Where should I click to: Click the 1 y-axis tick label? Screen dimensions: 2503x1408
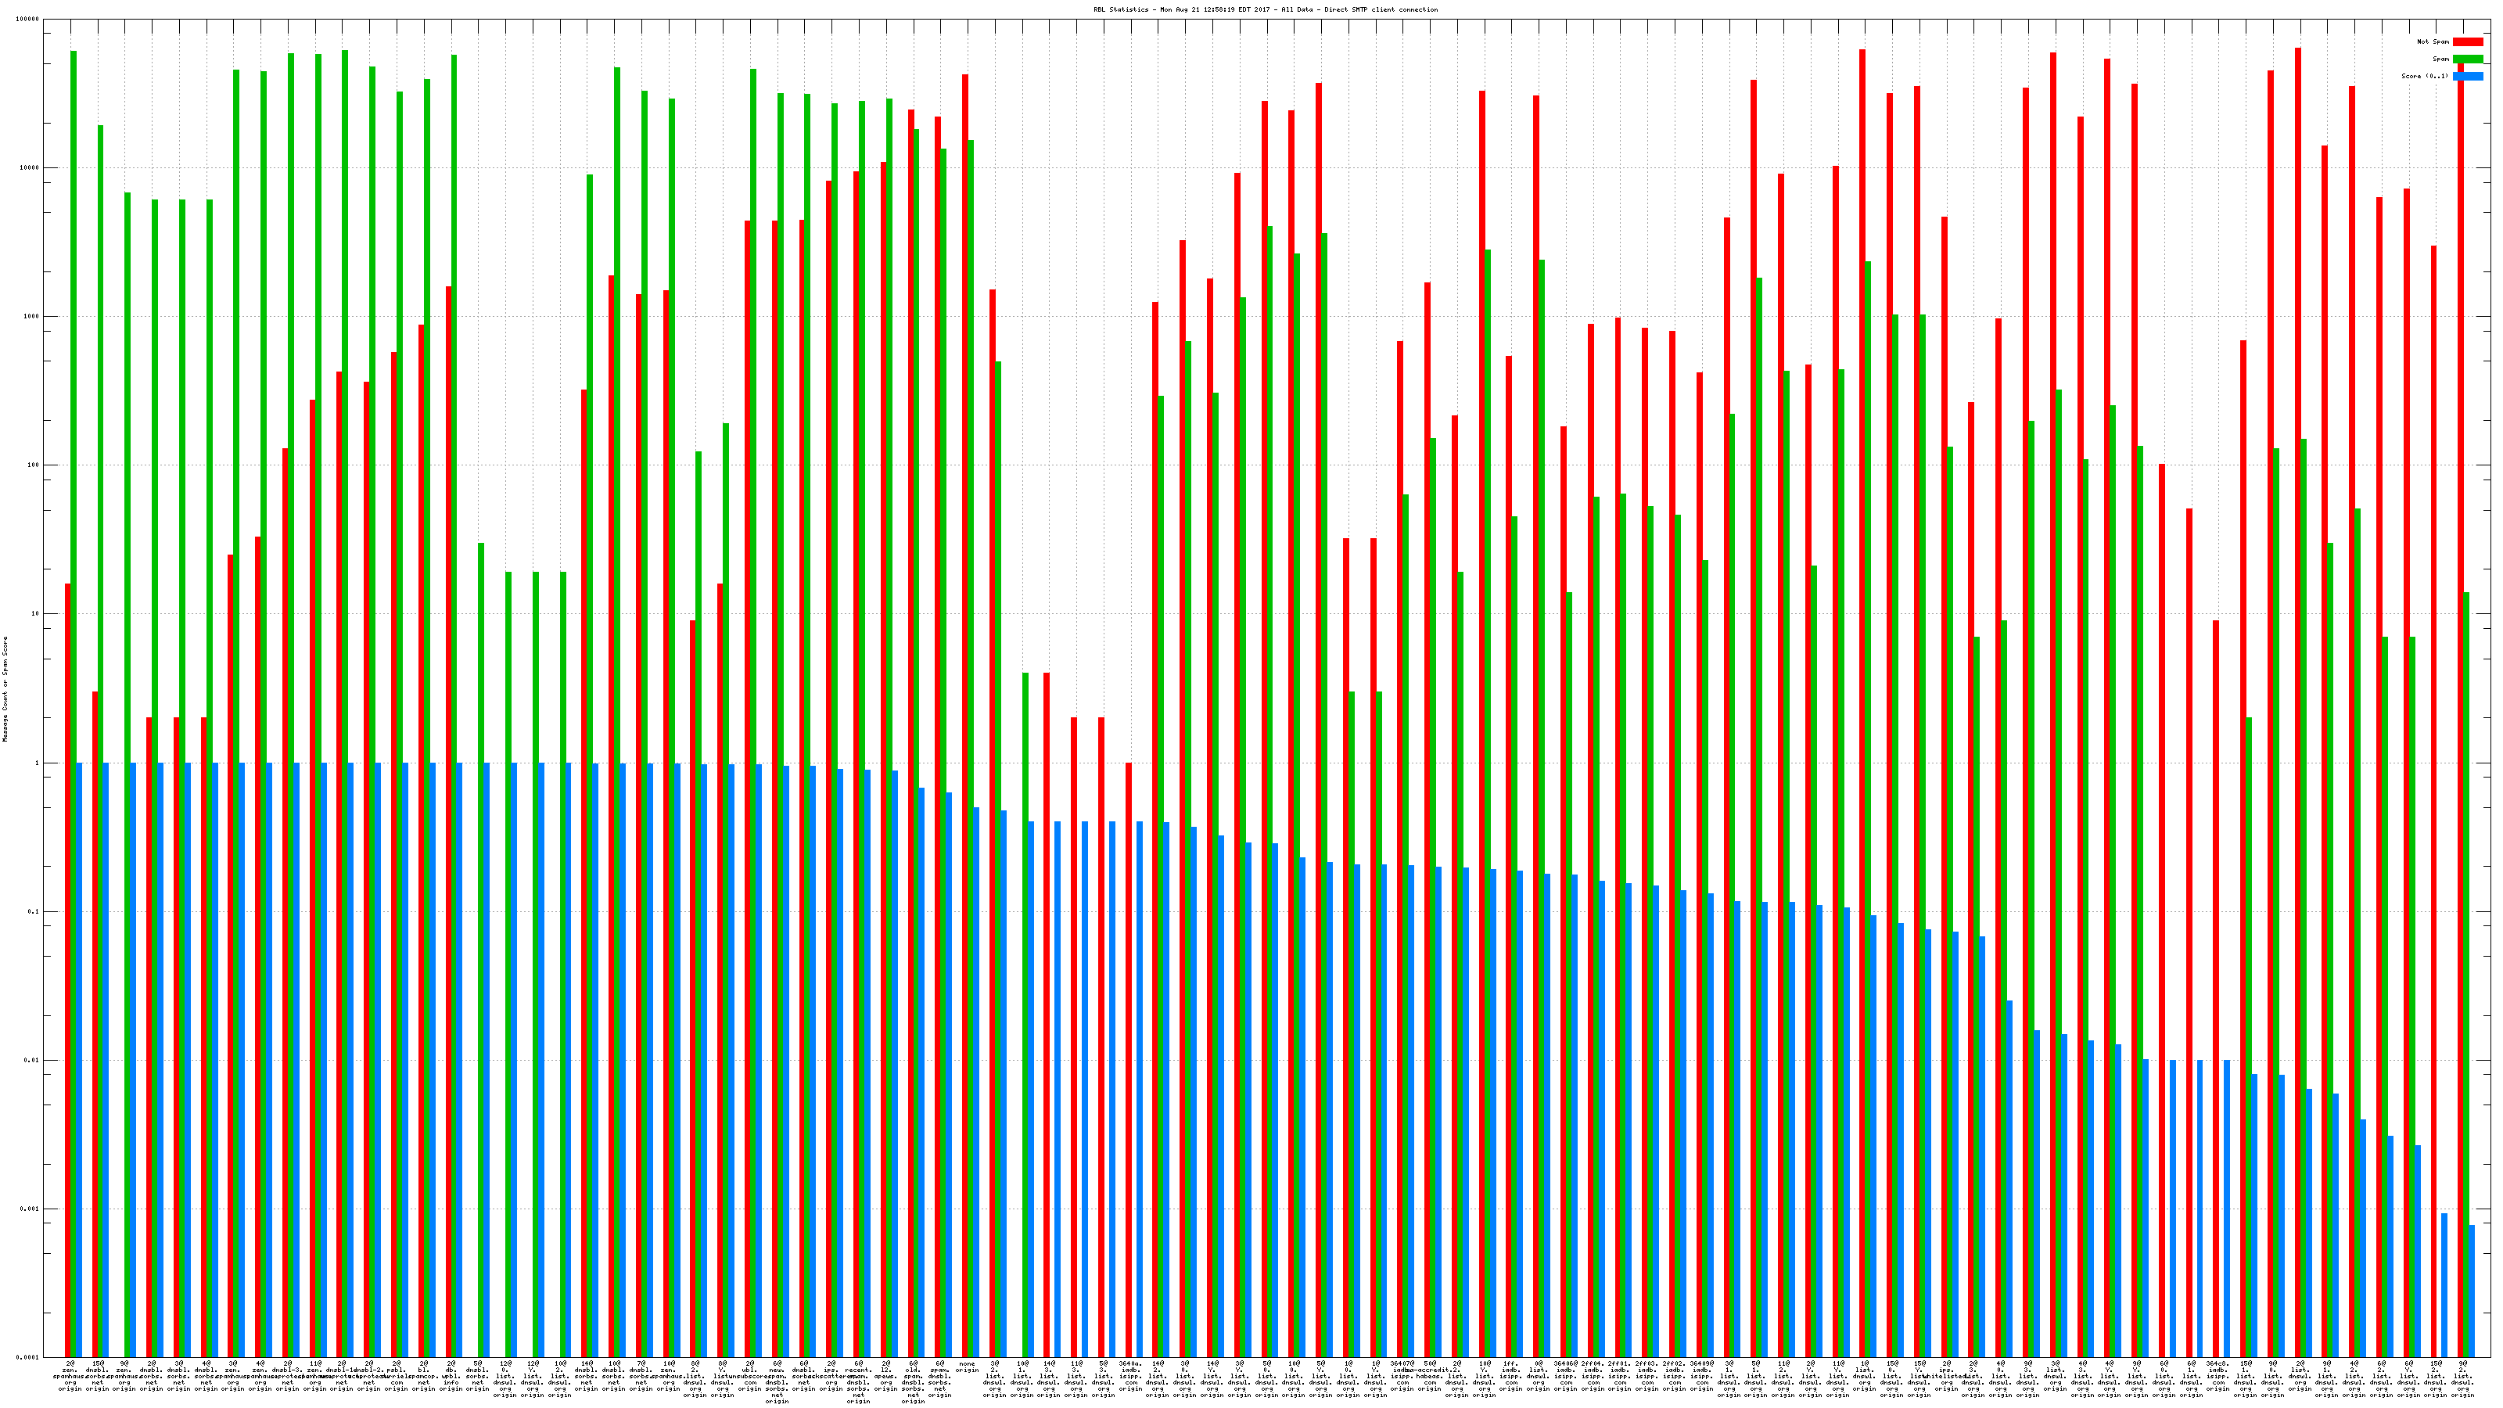pyautogui.click(x=36, y=763)
